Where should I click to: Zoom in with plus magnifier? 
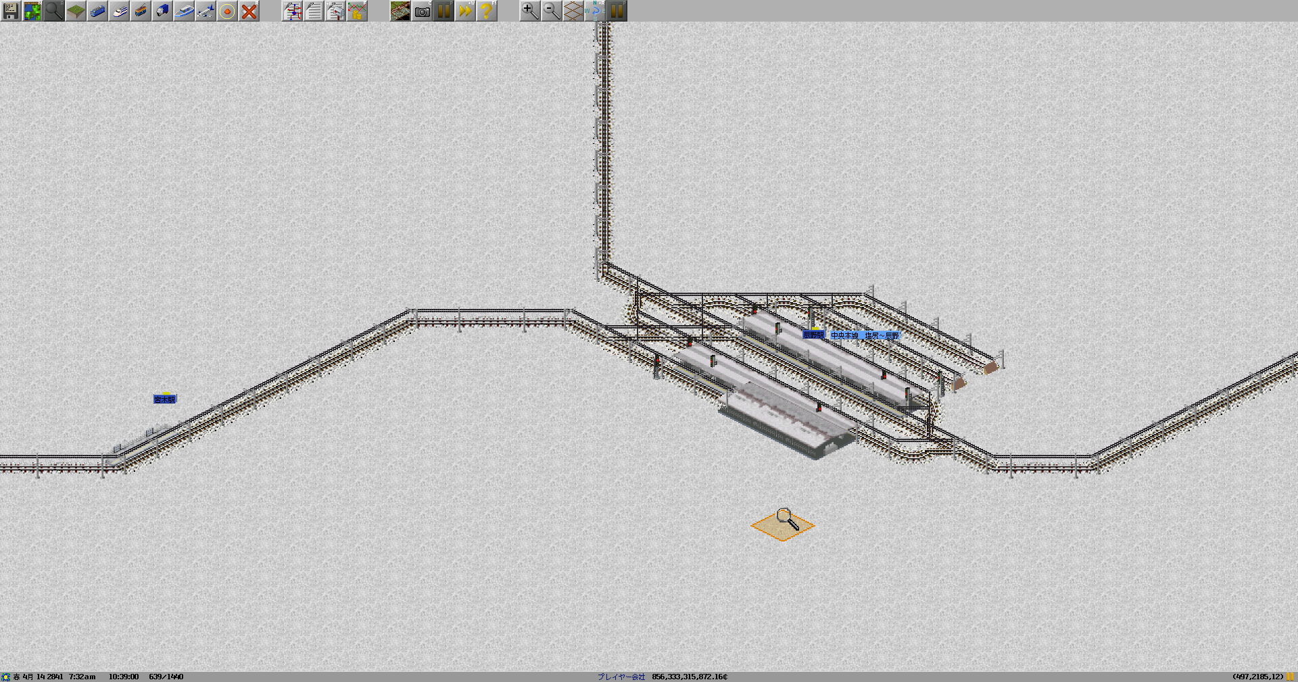click(530, 11)
